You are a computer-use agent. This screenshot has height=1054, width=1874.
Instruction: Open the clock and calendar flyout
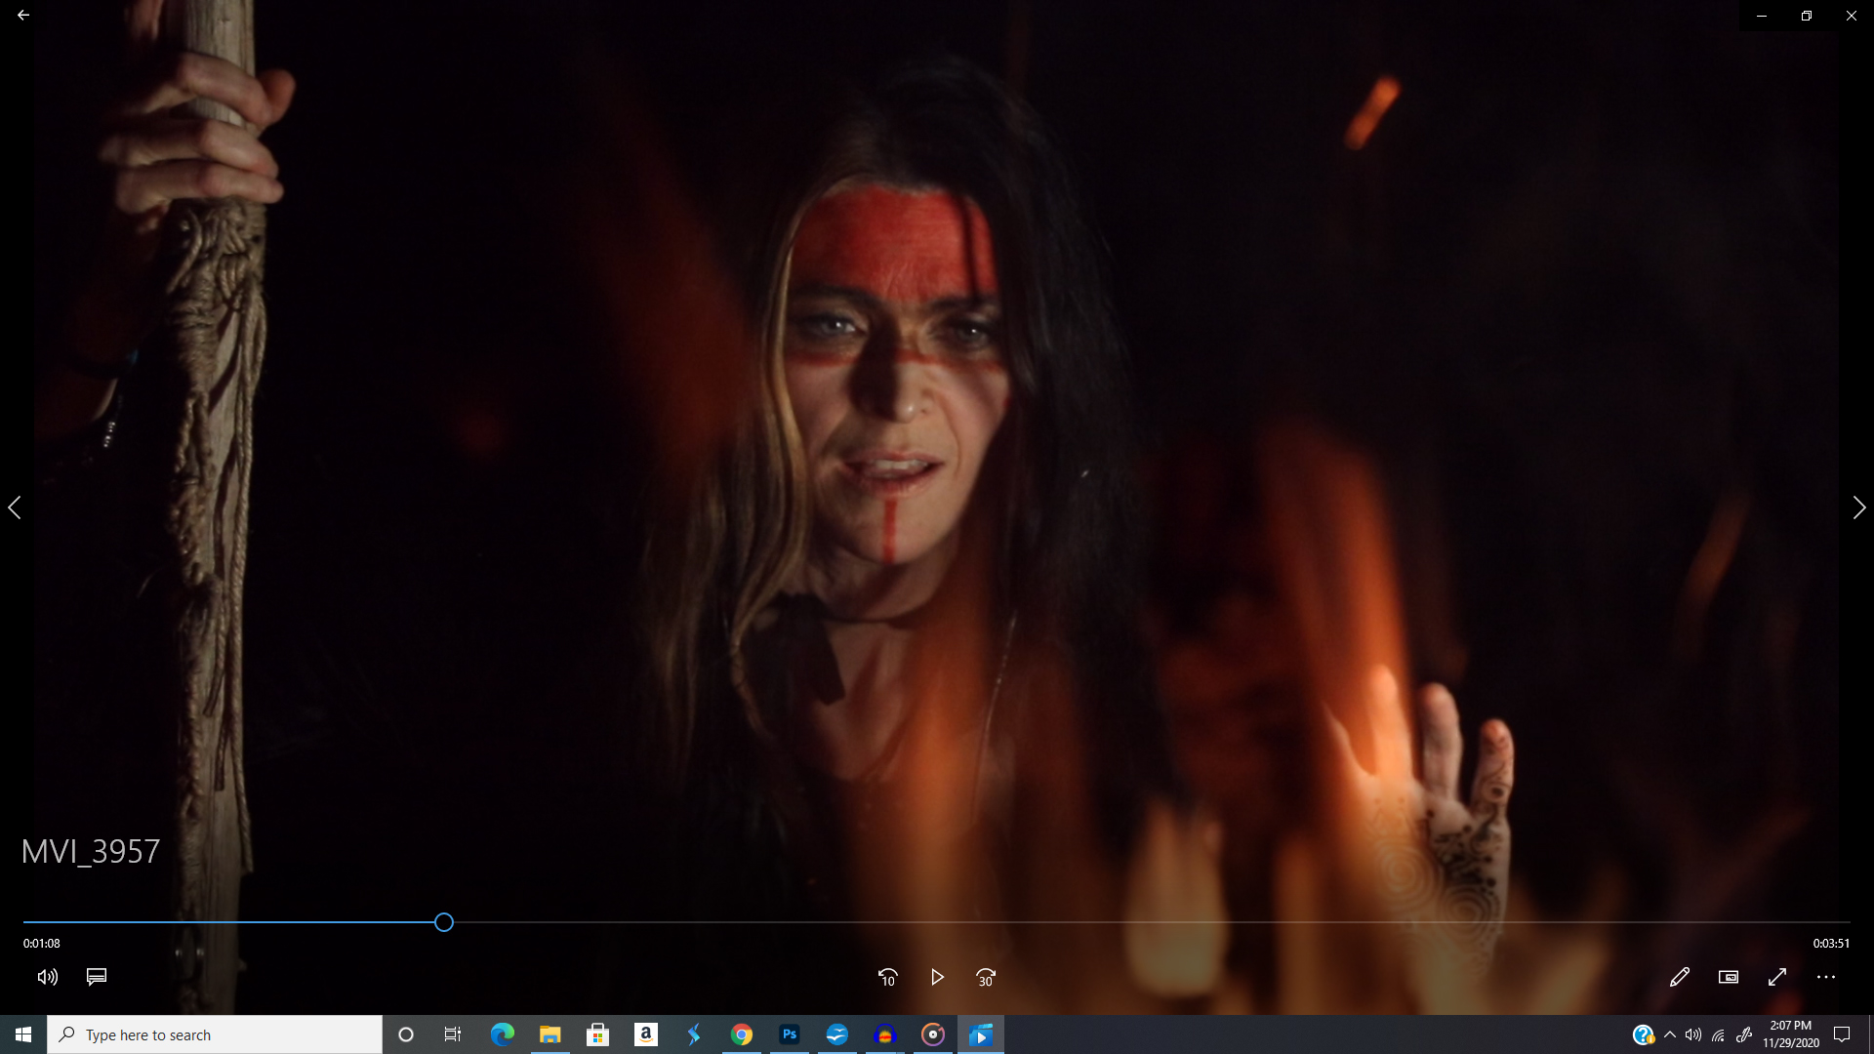pos(1791,1034)
